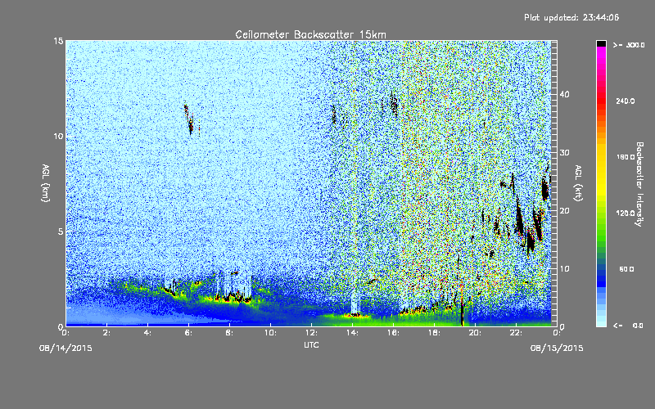Image resolution: width=655 pixels, height=409 pixels.
Task: Click the 14: hour tick label on time axis
Action: click(352, 333)
